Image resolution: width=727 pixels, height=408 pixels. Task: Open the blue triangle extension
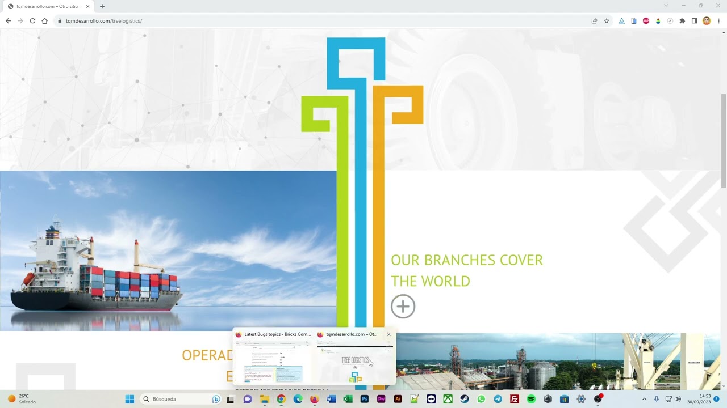coord(621,21)
